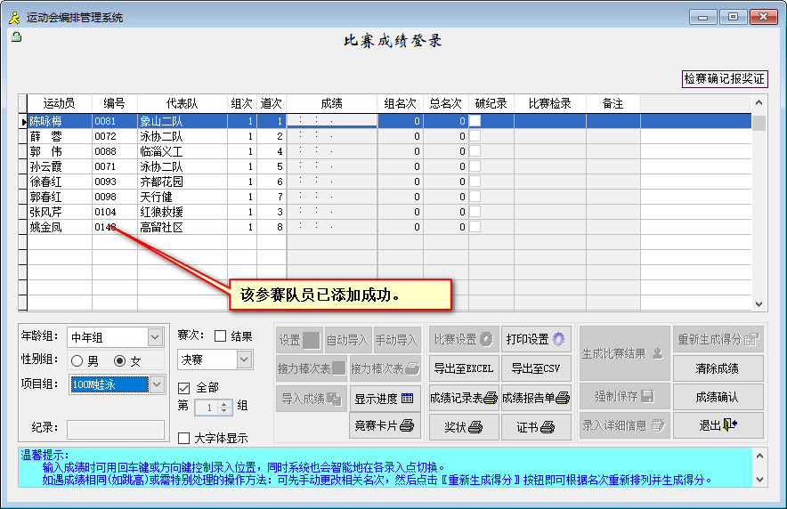Exit via the 退出 door button
787x509 pixels.
pyautogui.click(x=718, y=425)
